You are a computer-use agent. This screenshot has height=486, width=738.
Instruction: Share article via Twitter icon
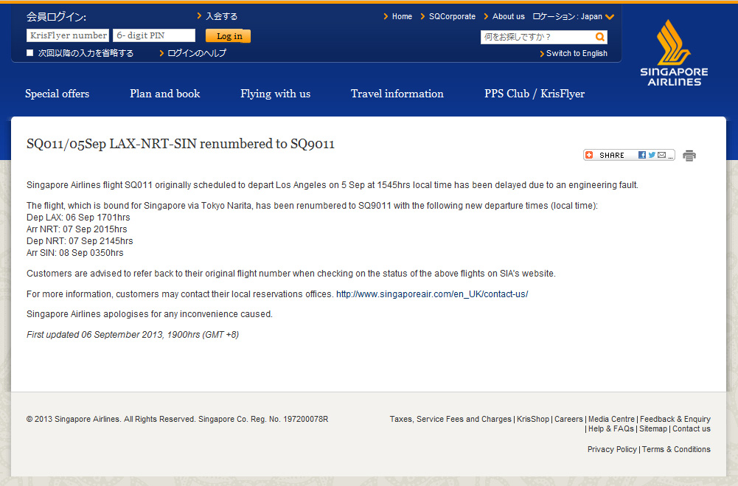(652, 155)
